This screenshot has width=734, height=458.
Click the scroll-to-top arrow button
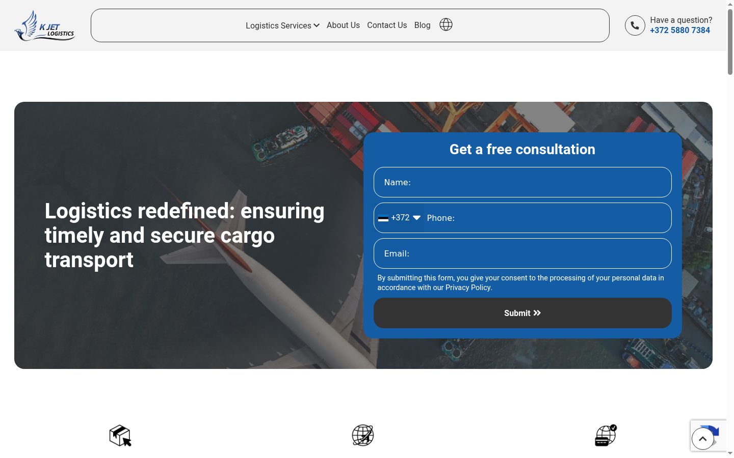click(703, 439)
